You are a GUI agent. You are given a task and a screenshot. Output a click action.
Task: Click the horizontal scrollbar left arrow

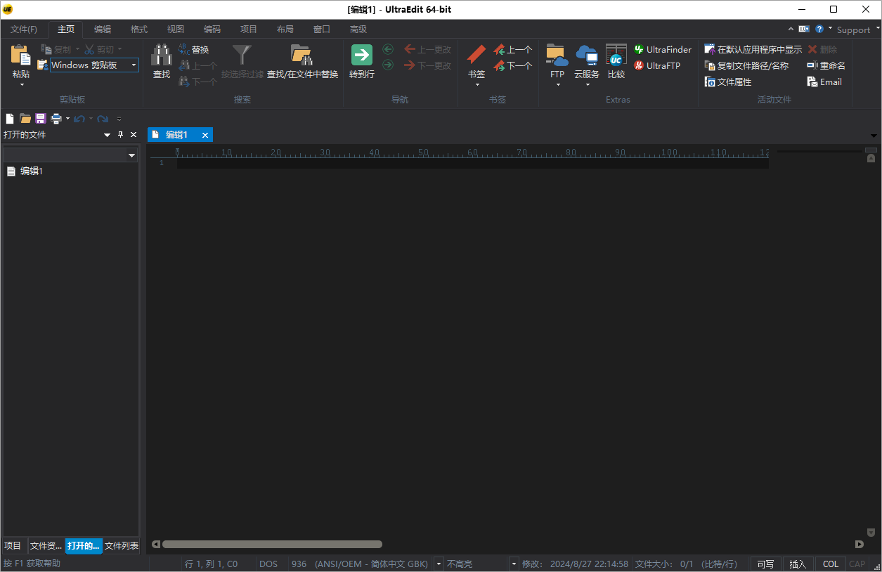(156, 544)
